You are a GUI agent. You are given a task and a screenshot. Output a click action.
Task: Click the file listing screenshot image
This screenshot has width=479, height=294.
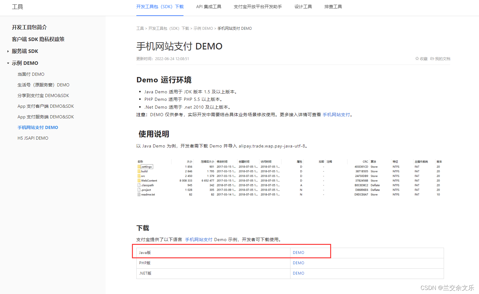290,178
